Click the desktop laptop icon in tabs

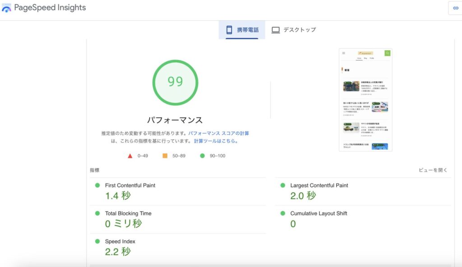click(x=276, y=30)
